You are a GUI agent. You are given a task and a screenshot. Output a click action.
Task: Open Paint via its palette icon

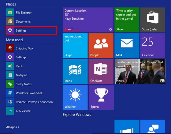10,66
